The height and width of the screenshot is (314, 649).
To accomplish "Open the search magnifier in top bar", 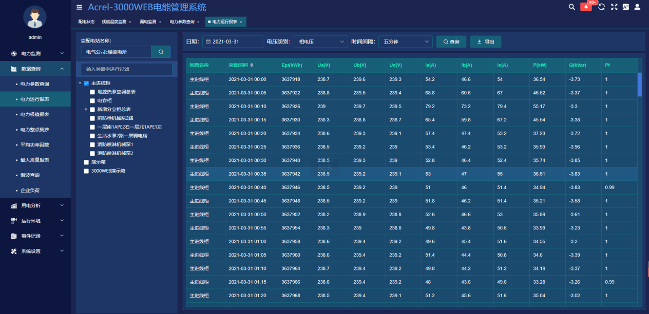I will click(x=572, y=7).
